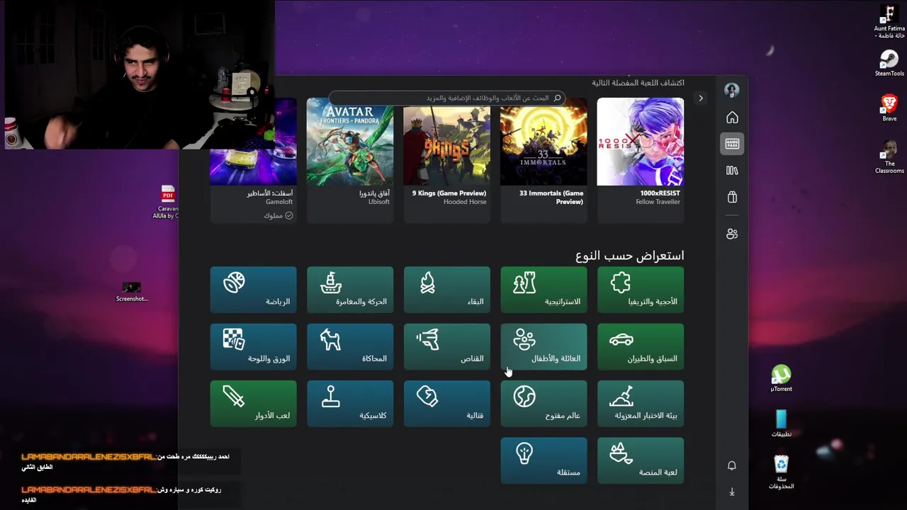Open the البقاء survival genre tile
Image resolution: width=907 pixels, height=510 pixels.
coord(446,290)
